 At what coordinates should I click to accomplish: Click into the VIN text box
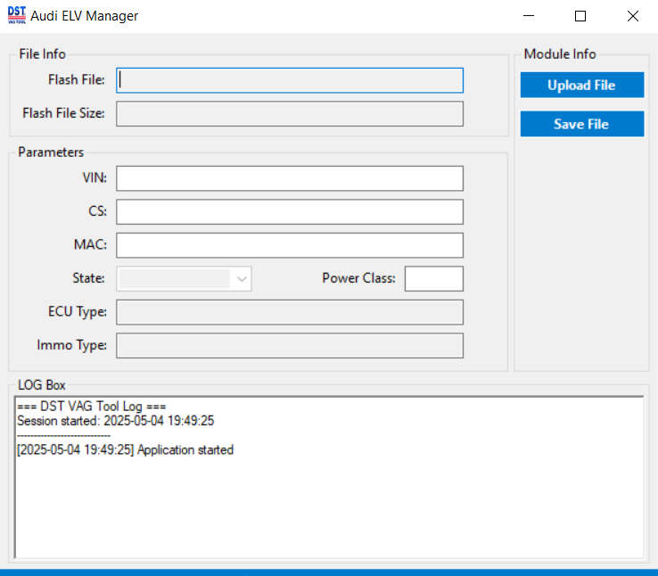(290, 178)
